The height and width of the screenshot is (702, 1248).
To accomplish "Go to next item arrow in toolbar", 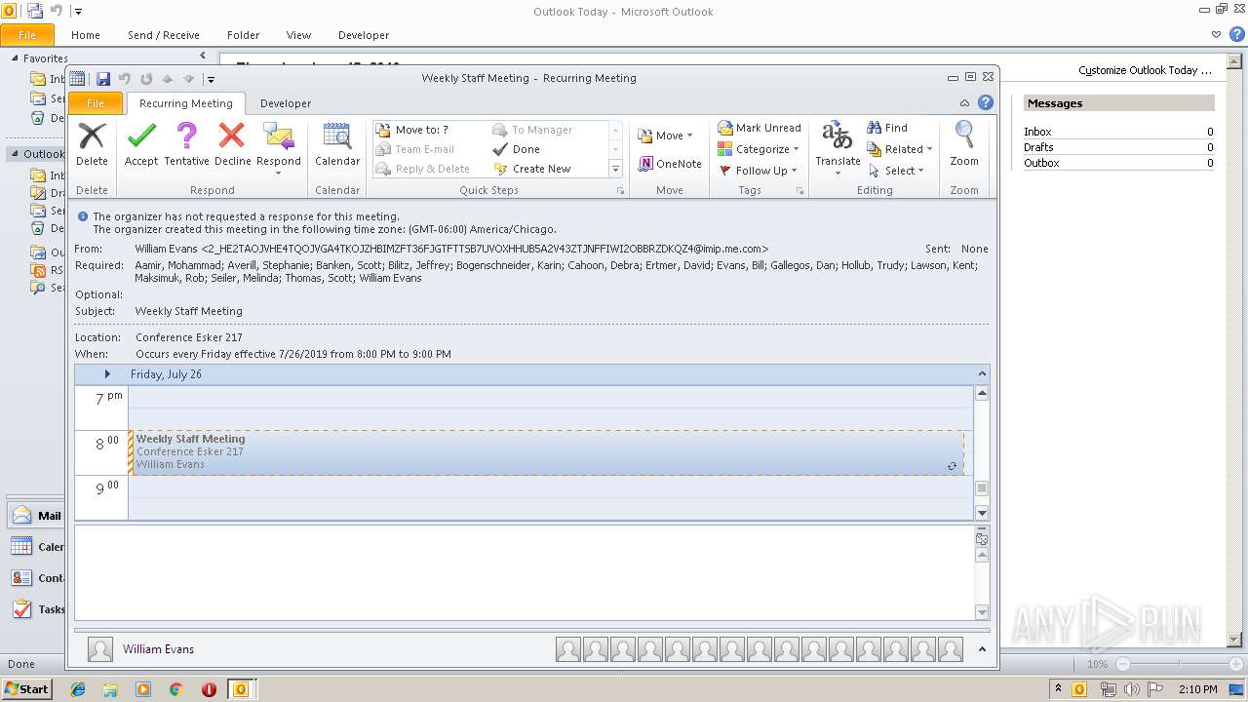I will 188,79.
